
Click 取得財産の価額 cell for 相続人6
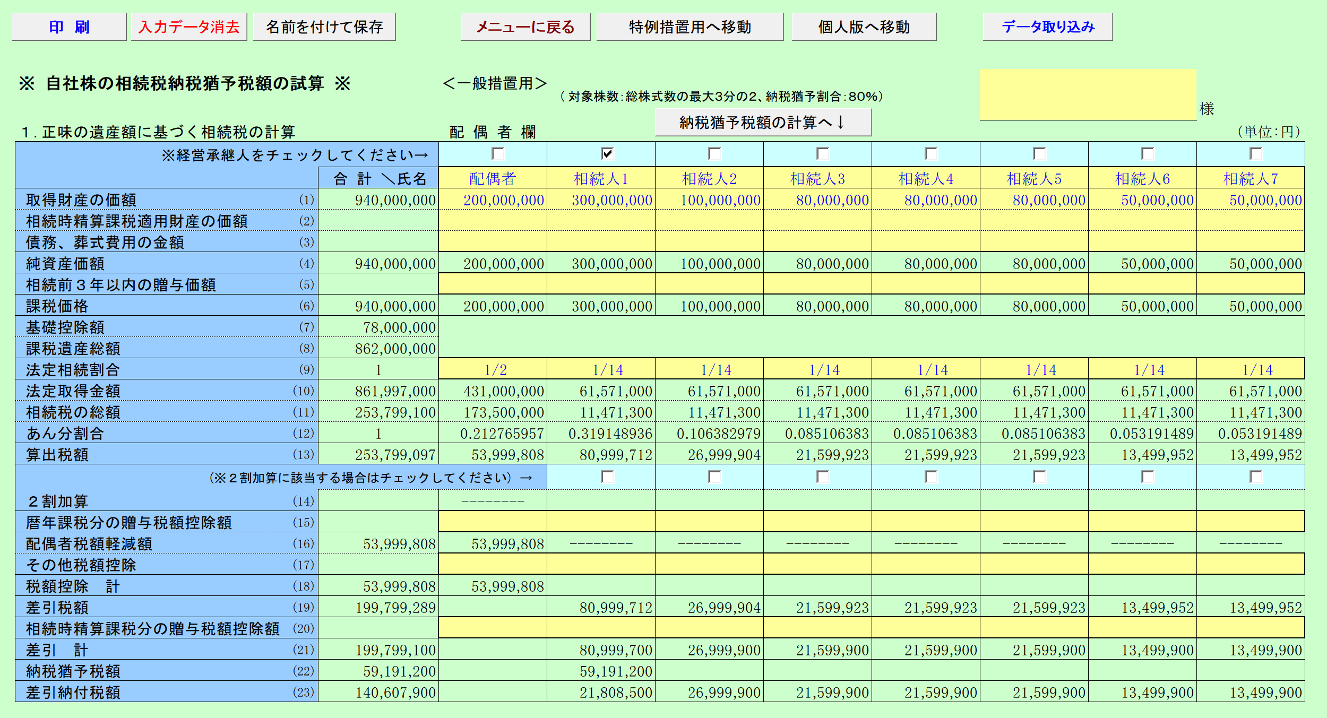tap(1142, 200)
